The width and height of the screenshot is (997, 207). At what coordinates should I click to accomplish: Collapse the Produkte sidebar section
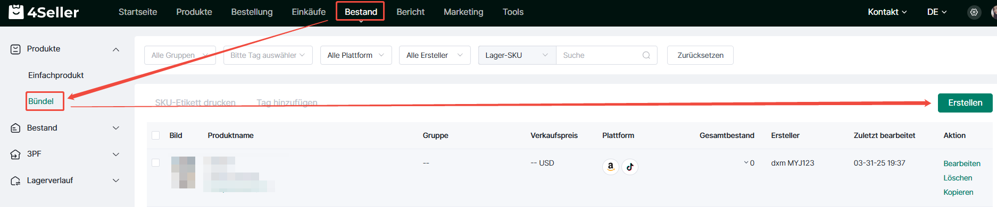(116, 49)
